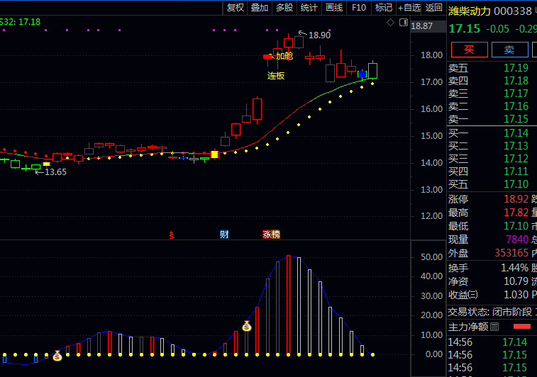Viewport: 537px width, 377px height.
Task: Click the red $ marker icon
Action: (171, 235)
